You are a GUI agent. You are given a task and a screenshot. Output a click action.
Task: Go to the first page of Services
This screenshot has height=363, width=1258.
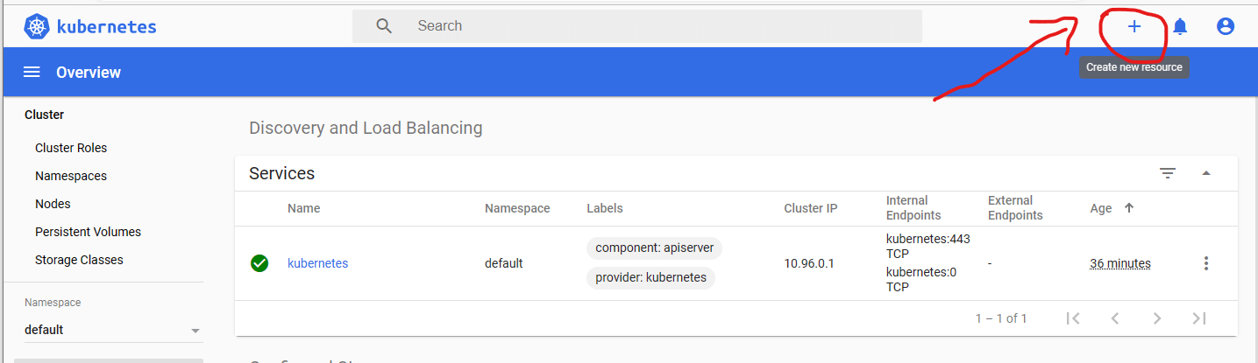pyautogui.click(x=1073, y=318)
